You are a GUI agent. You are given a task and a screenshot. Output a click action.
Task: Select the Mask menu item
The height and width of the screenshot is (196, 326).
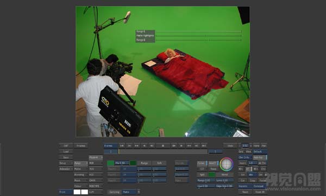[80, 180]
